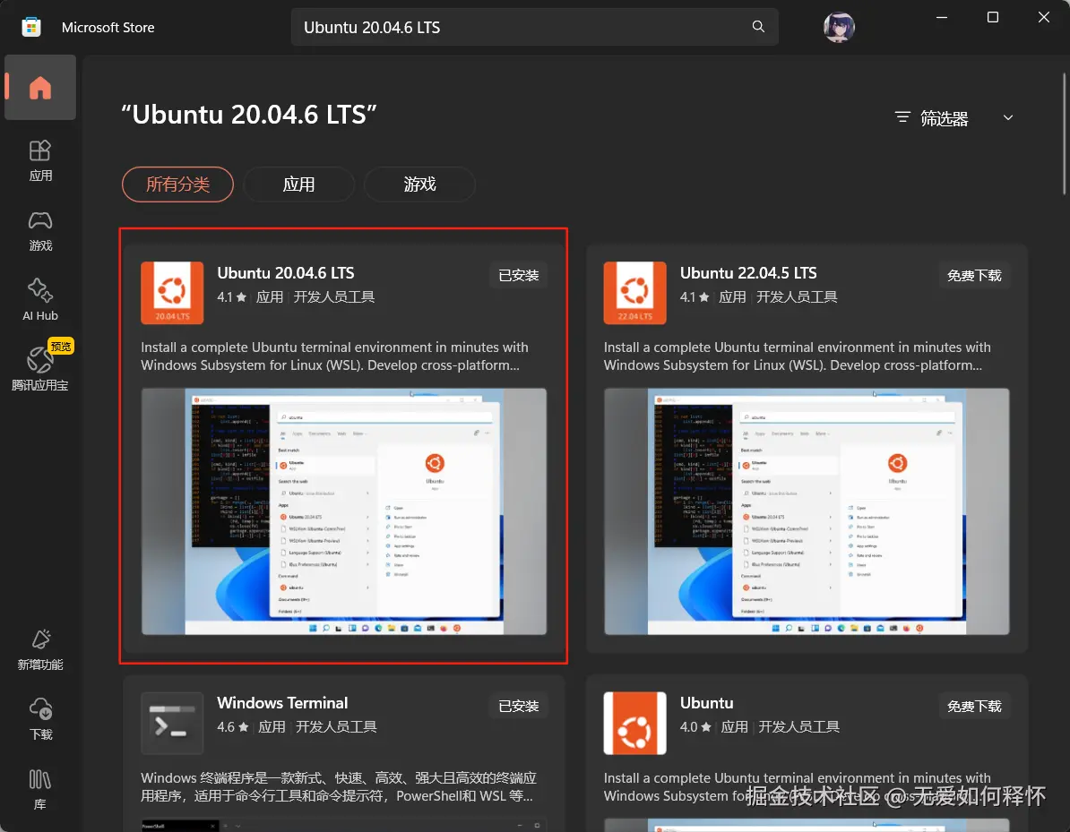Open Ubuntu 22.04.5 LTS title link
The width and height of the screenshot is (1070, 832).
point(748,273)
